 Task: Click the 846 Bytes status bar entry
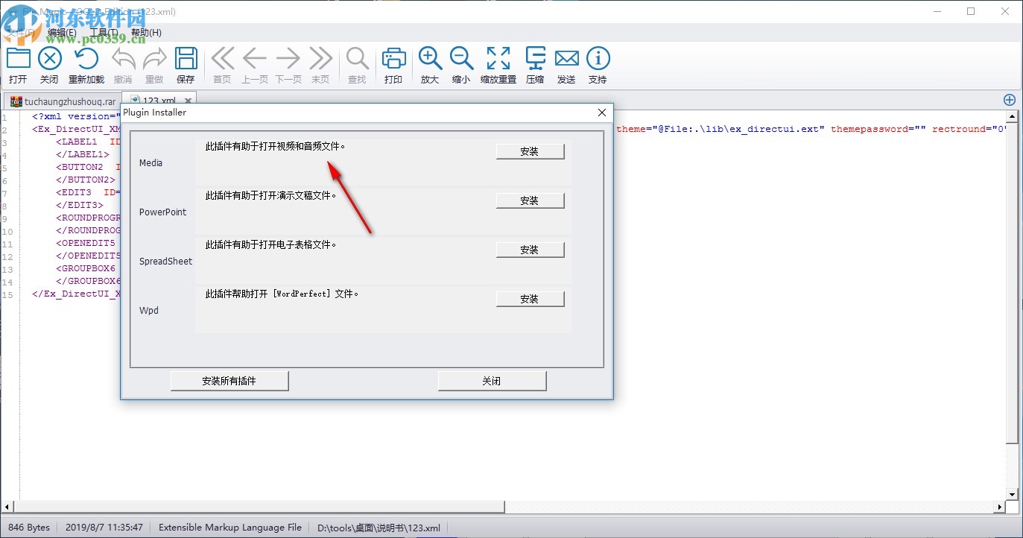(x=29, y=528)
